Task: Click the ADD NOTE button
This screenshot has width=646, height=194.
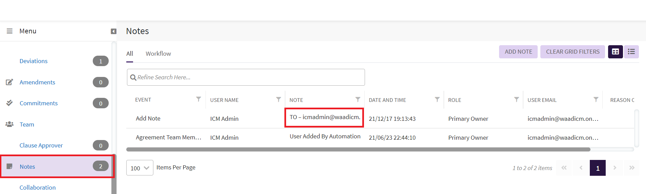Action: point(518,52)
